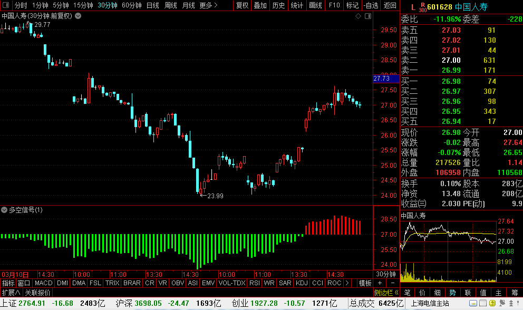Image resolution: width=523 pixels, height=310 pixels.
Task: Activate the 画线 drawing tool
Action: click(315, 5)
